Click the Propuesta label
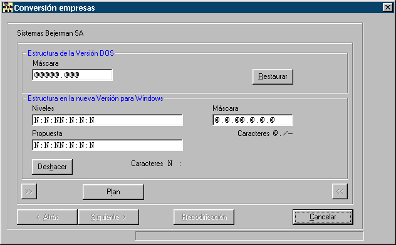Screen dimensions: 396x245 [x=47, y=133]
